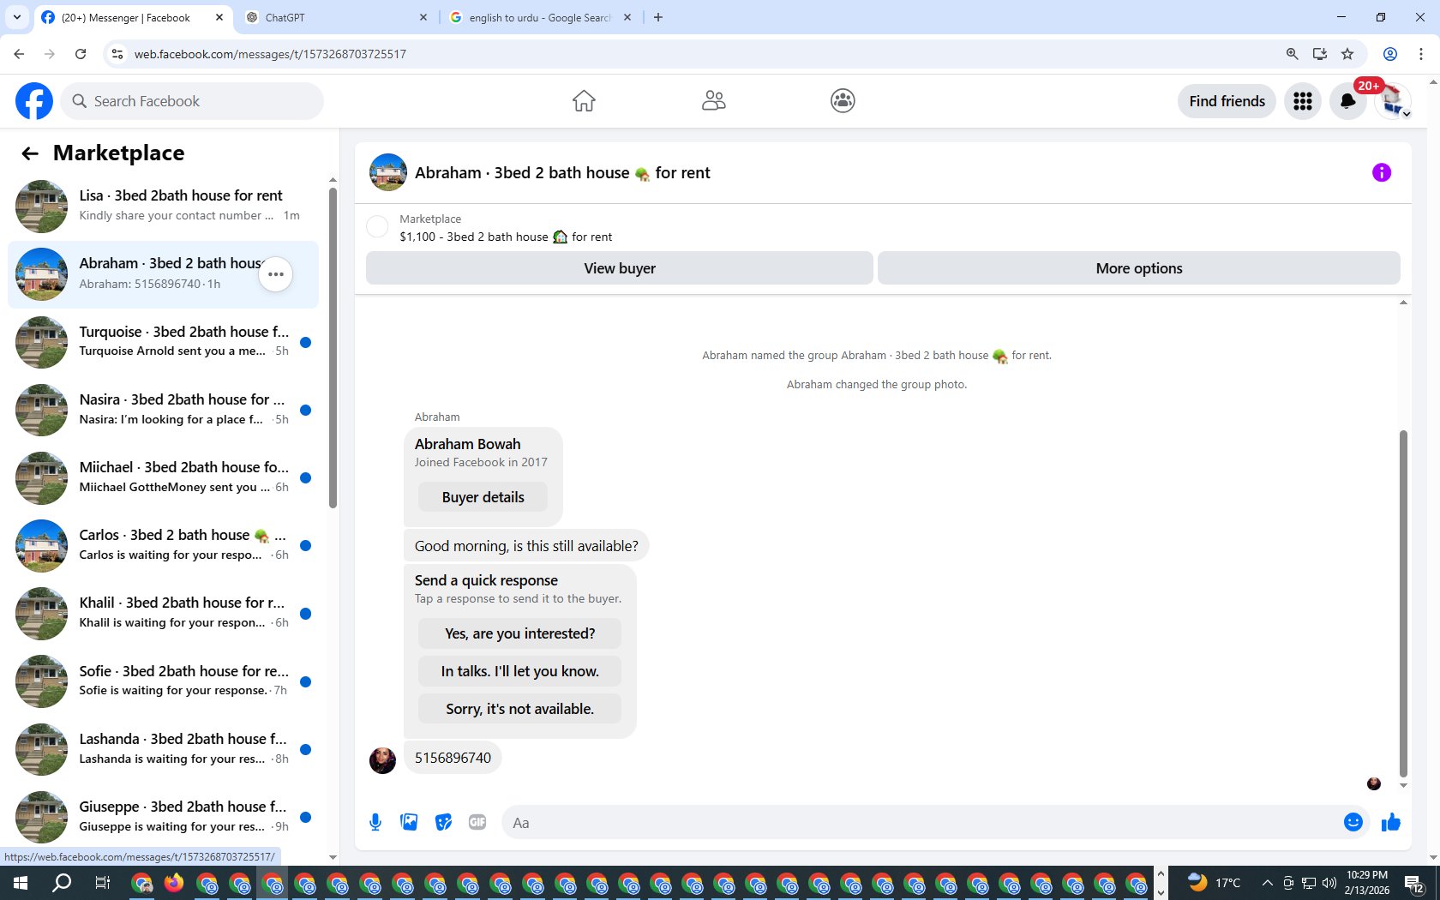Open the emoji picker in message box
The height and width of the screenshot is (900, 1440).
pos(1353,823)
